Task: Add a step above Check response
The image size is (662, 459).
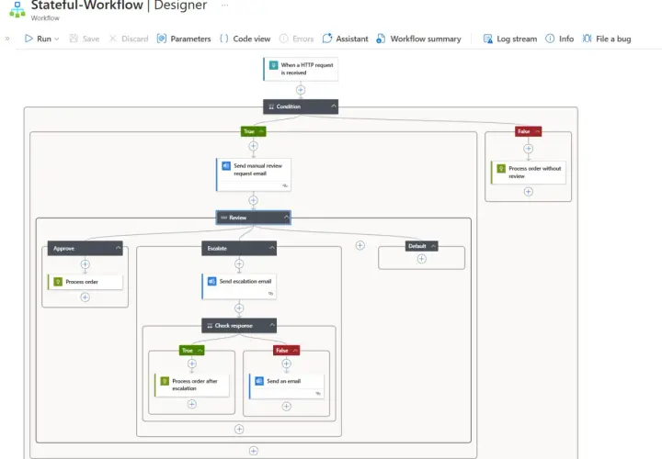Action: (x=239, y=308)
